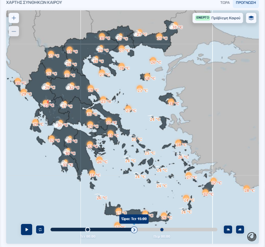Image resolution: width=265 pixels, height=247 pixels.
Task: Step backward using the back arrow icon
Action: [228, 229]
